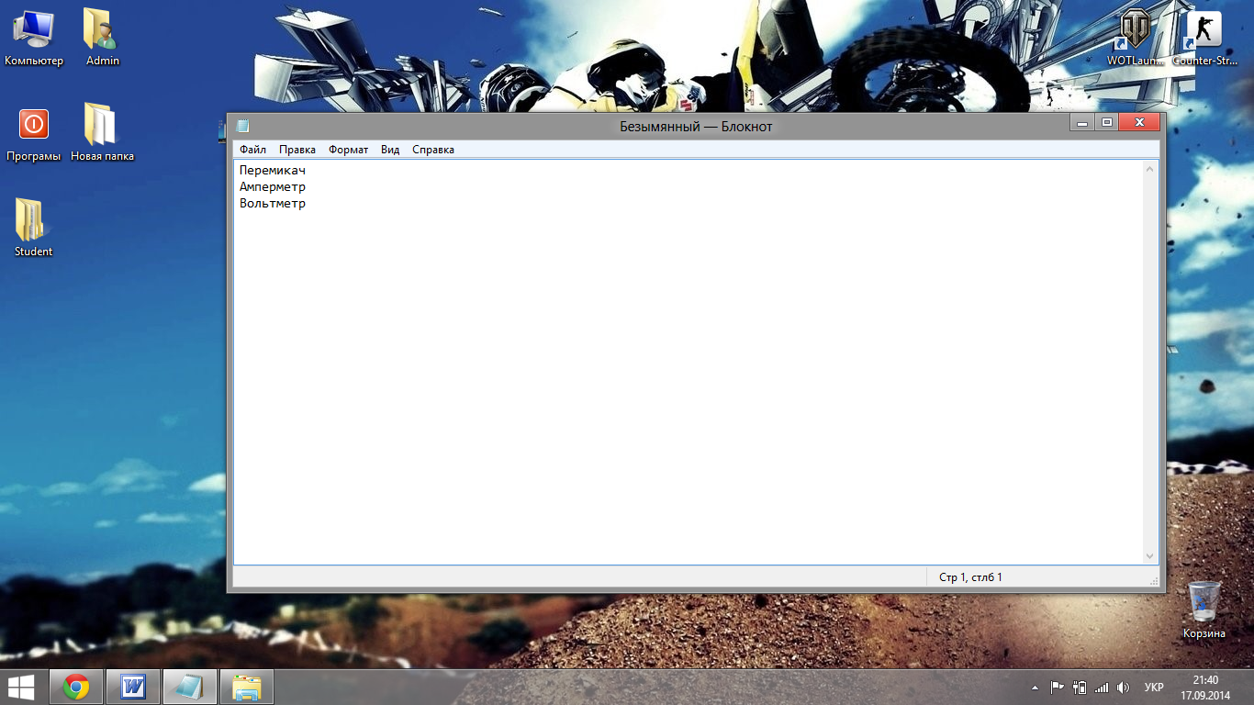Minimize the Notepad window
Image resolution: width=1254 pixels, height=705 pixels.
pyautogui.click(x=1082, y=122)
